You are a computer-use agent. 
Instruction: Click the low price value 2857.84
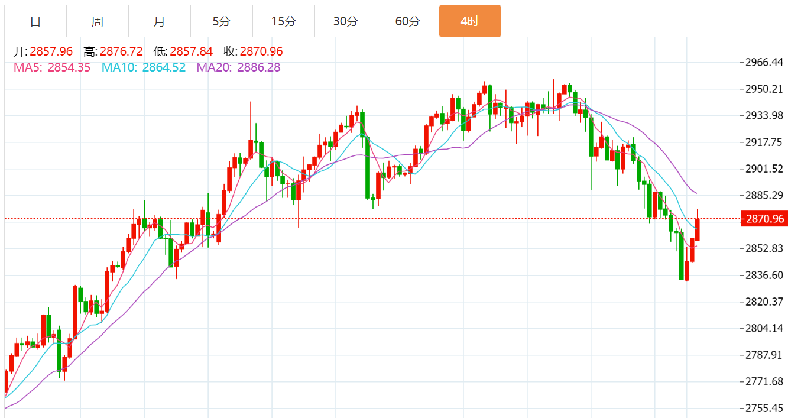191,51
